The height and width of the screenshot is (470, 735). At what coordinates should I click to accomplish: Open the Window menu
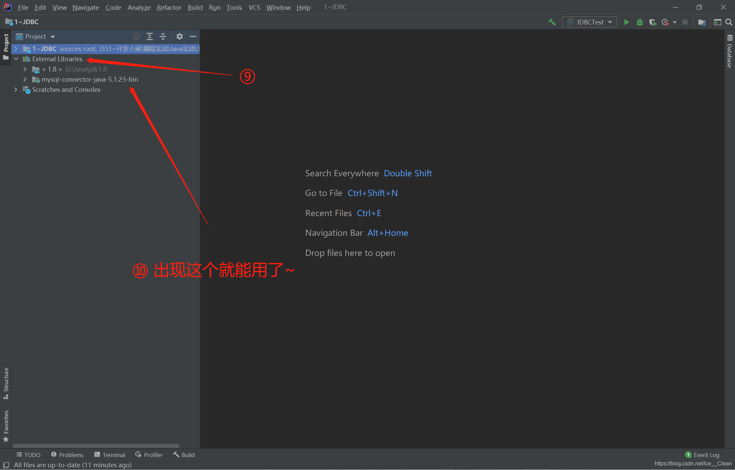278,7
